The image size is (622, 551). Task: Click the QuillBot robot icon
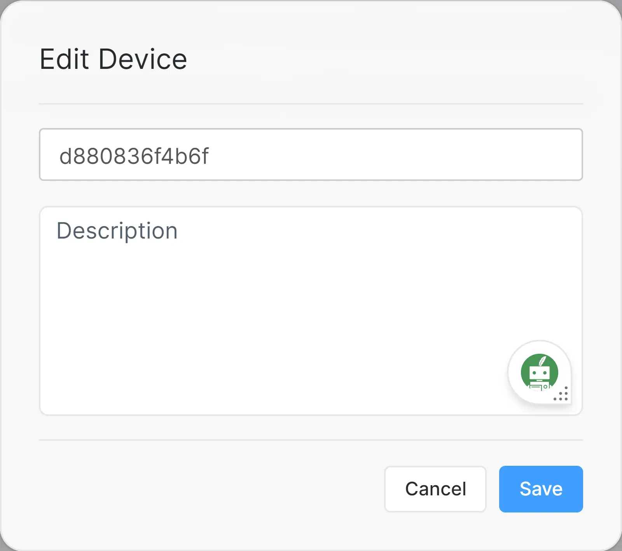click(540, 372)
